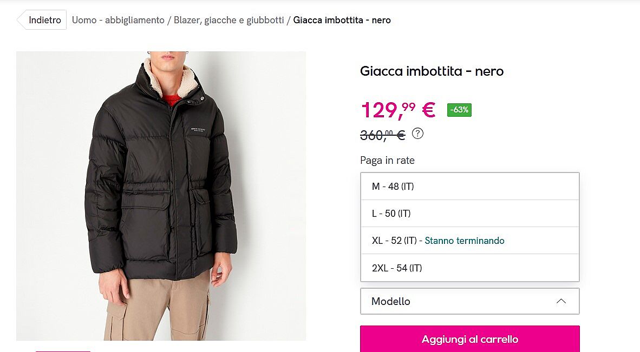Image resolution: width=640 pixels, height=352 pixels.
Task: Click the product title heading
Action: [432, 71]
